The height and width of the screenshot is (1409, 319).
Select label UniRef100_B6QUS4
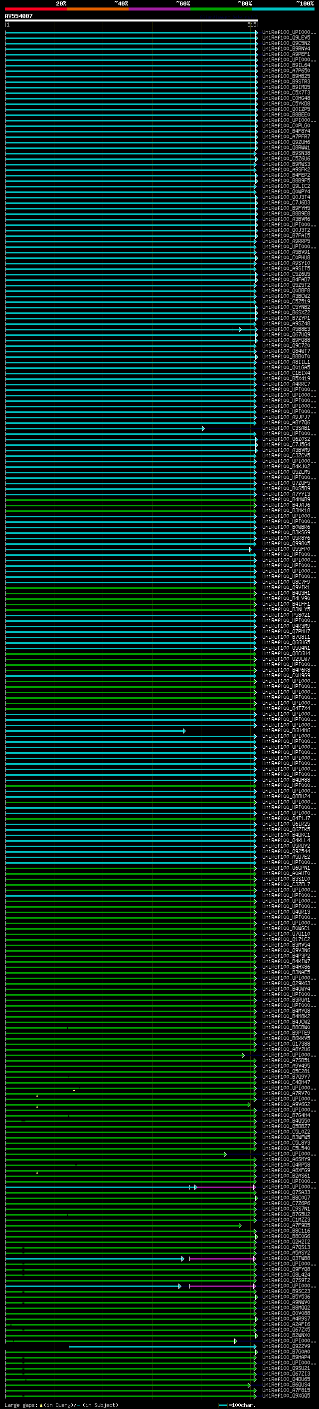tap(286, 1385)
